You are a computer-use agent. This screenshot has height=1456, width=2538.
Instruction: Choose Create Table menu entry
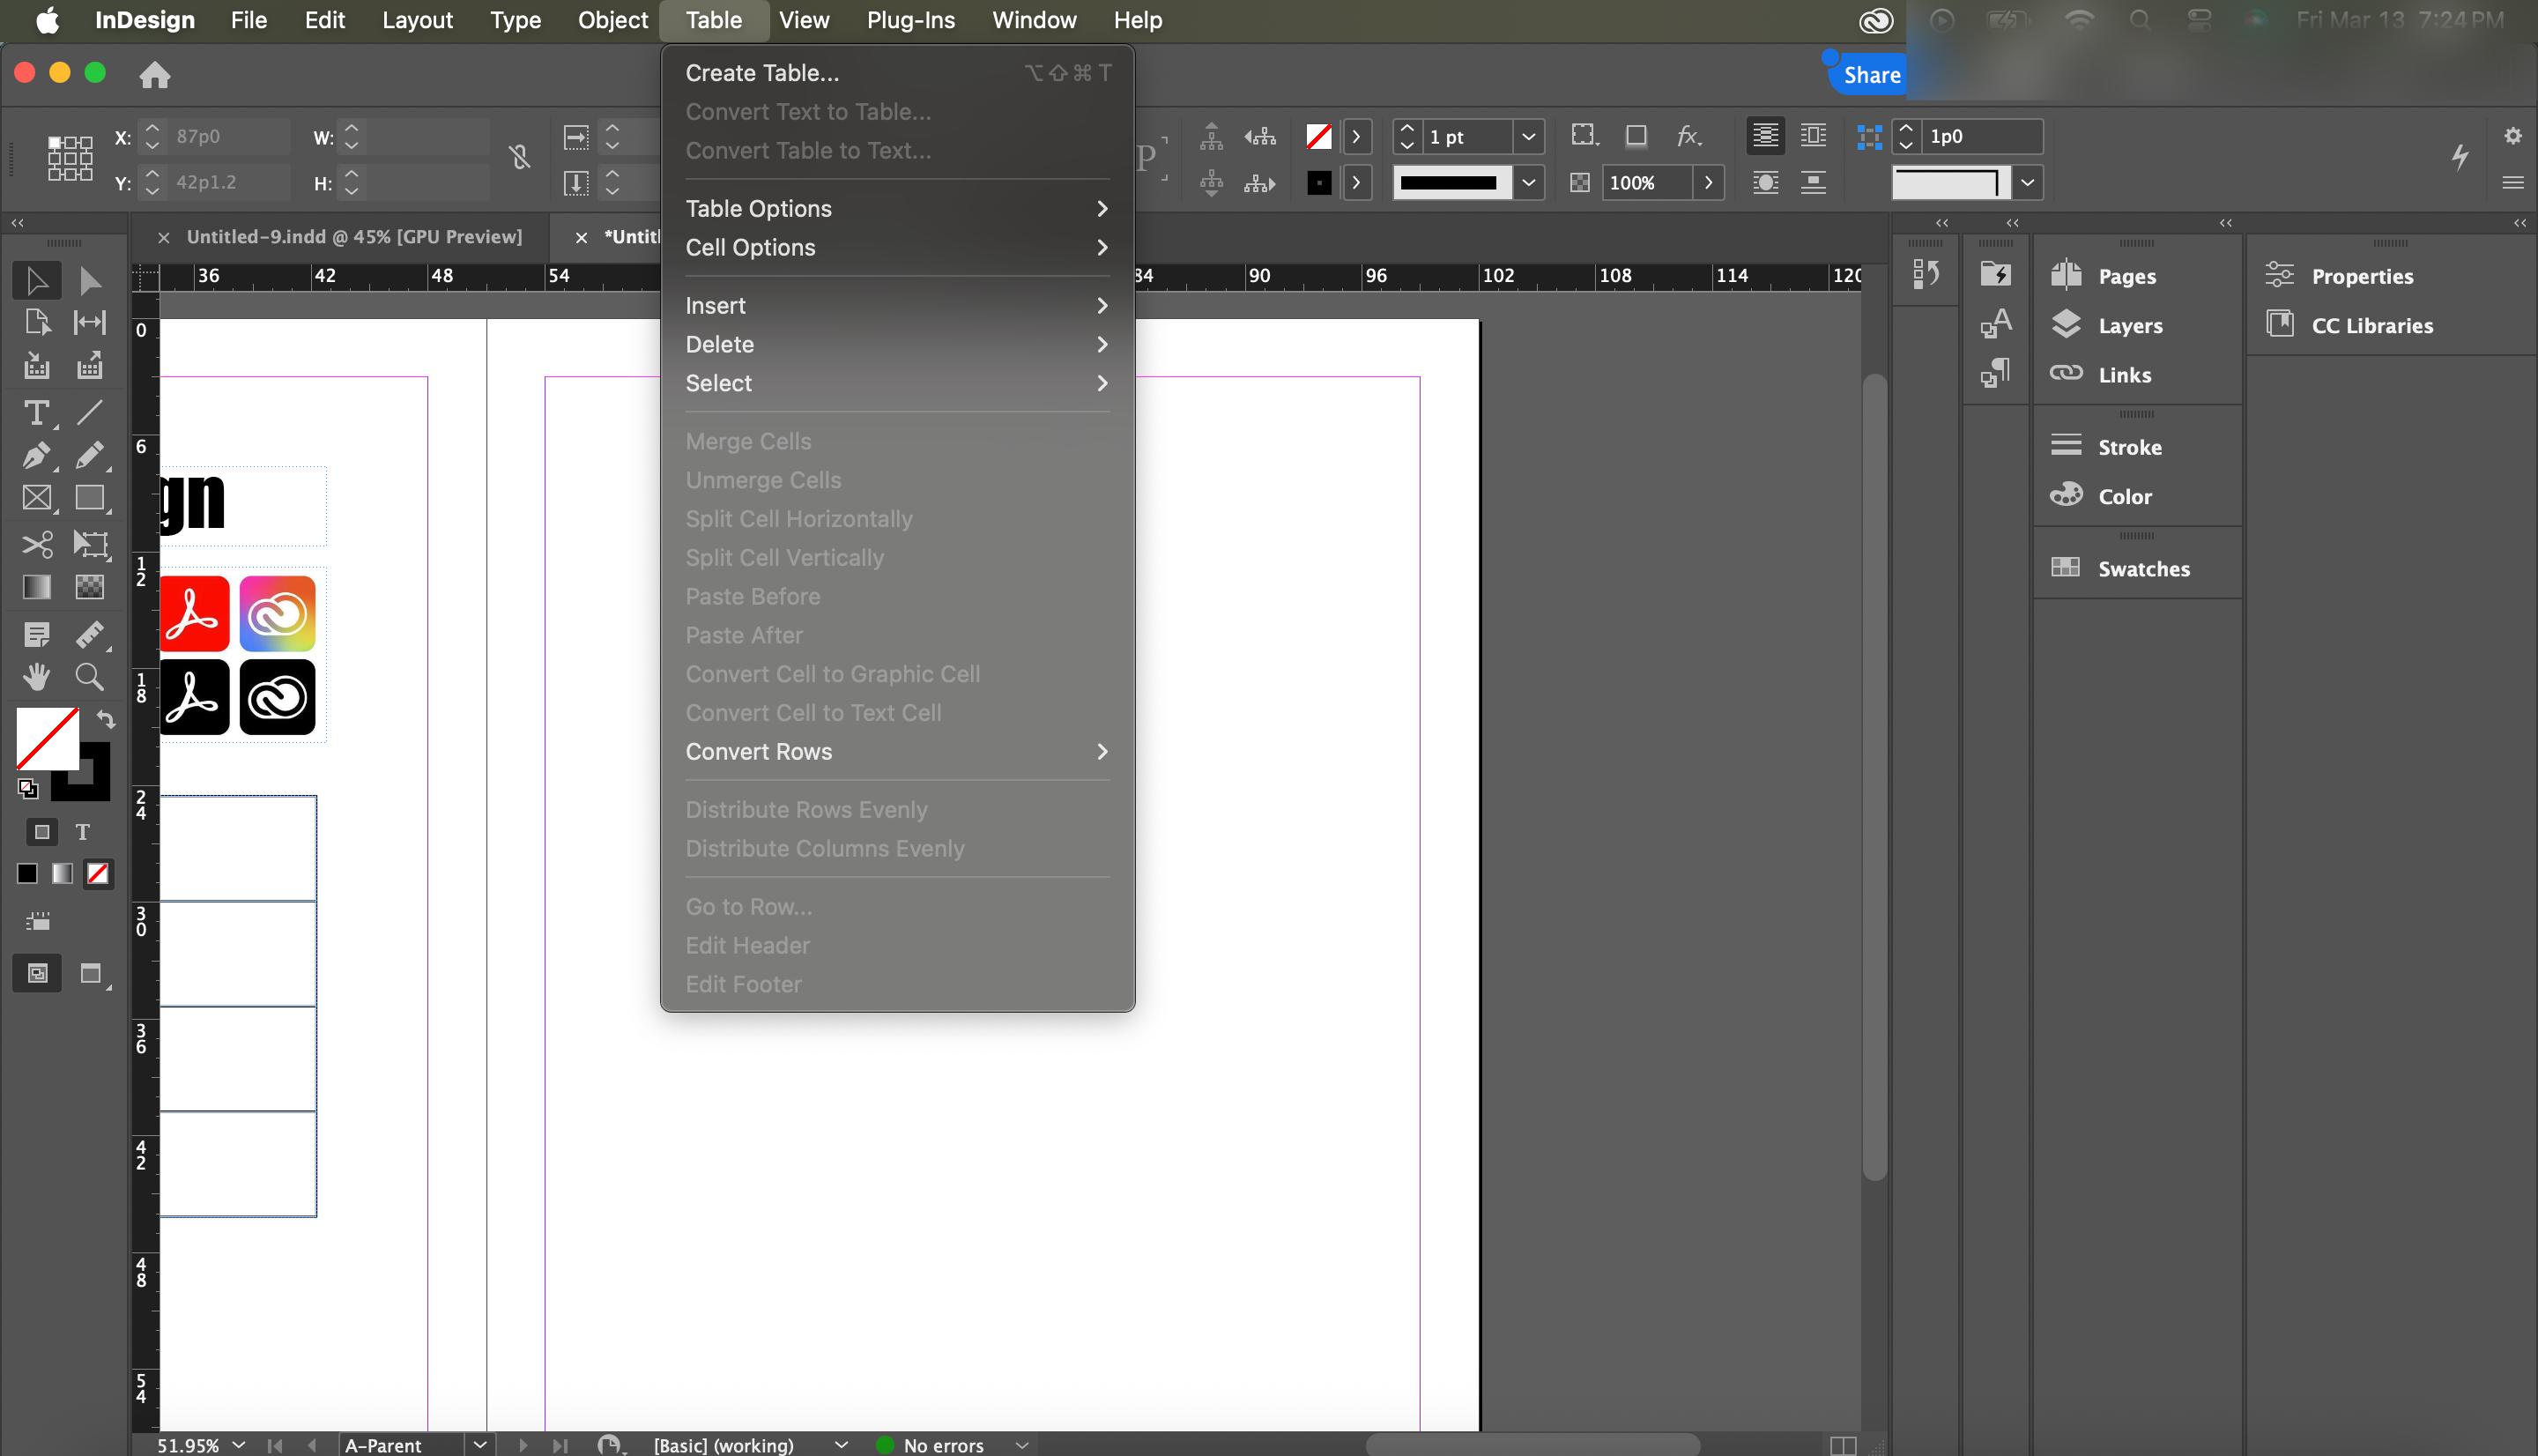[762, 72]
